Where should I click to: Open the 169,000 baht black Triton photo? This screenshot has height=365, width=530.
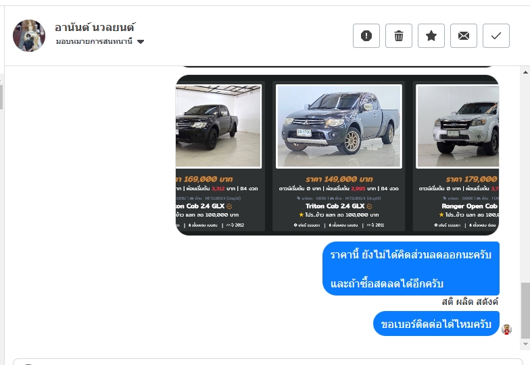tap(218, 126)
